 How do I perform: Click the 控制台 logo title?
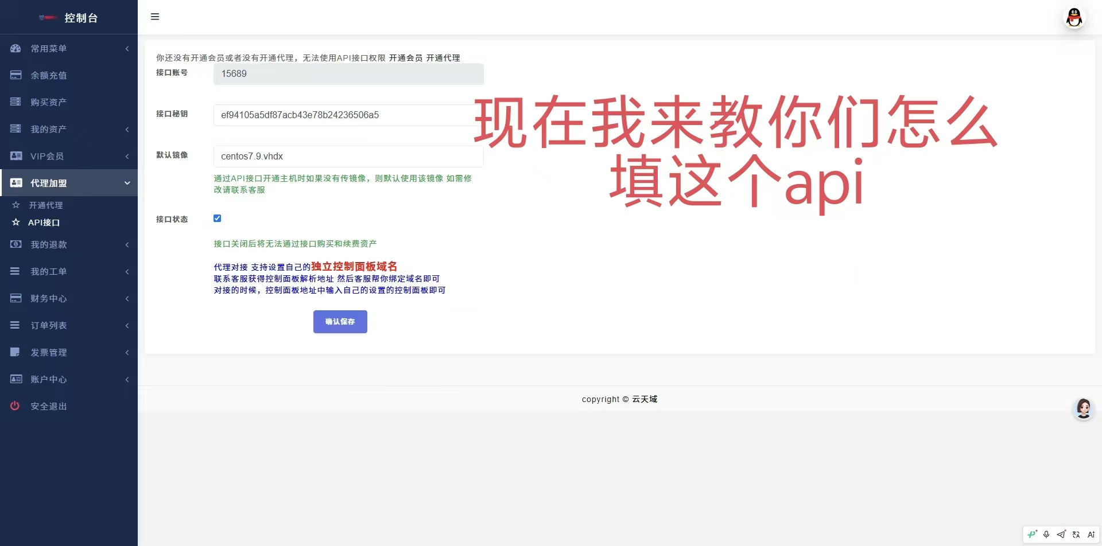(x=81, y=18)
